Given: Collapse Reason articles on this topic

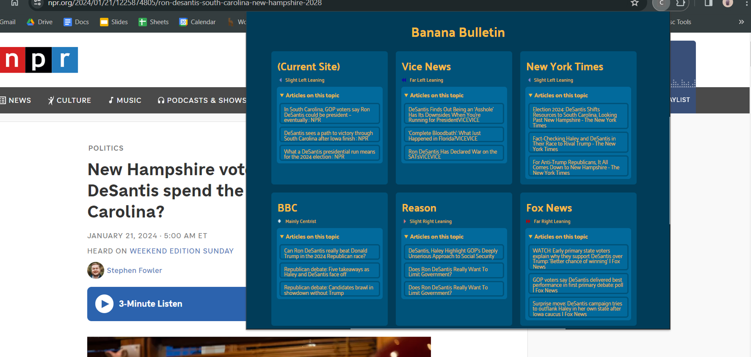Looking at the screenshot, I should 433,236.
